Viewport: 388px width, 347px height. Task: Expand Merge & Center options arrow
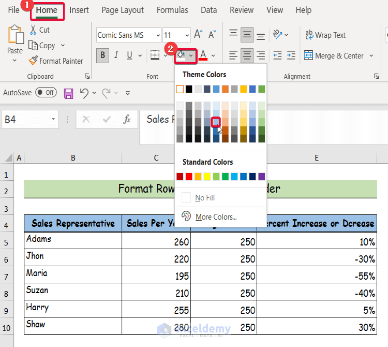click(x=371, y=55)
